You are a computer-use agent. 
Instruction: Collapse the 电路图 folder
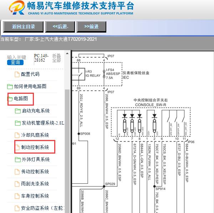click(x=21, y=98)
